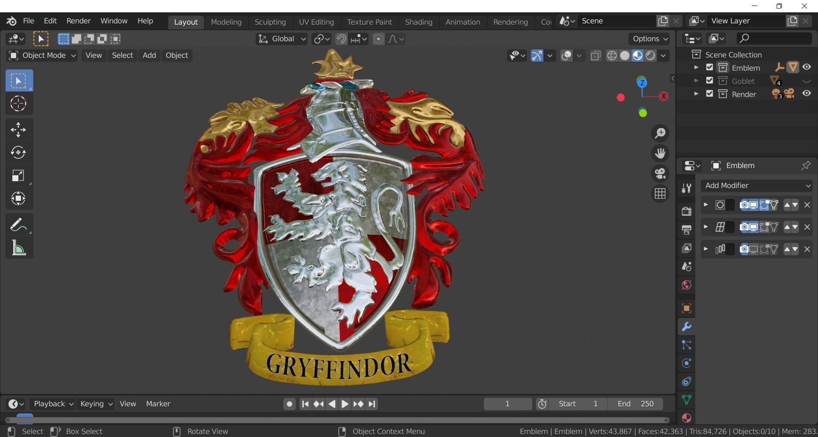Uncheck the Goblet collection checkbox
Viewport: 818px width, 437px height.
click(x=709, y=80)
